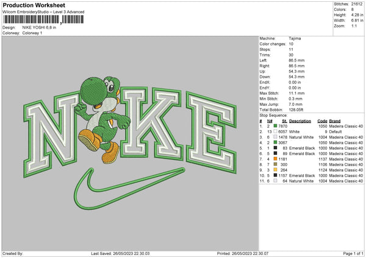Image resolution: width=366 pixels, height=258 pixels.
Task: Click the Width value 6.81 in
Action: click(x=357, y=21)
